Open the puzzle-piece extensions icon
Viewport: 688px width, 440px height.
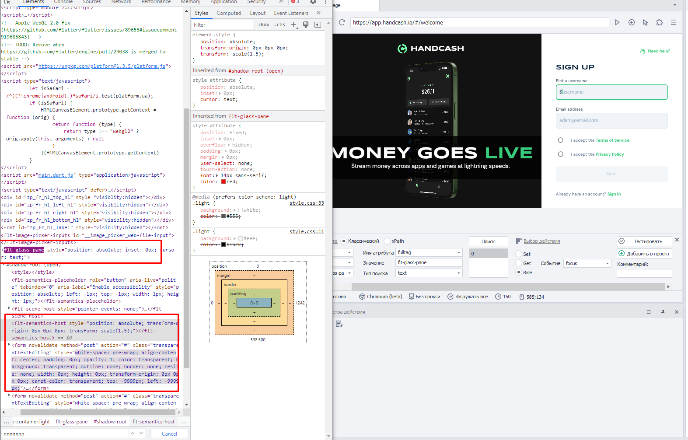[x=660, y=22]
